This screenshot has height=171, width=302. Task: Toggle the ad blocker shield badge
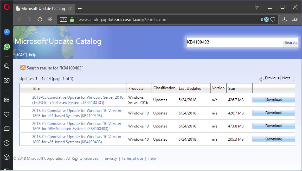click(x=266, y=19)
